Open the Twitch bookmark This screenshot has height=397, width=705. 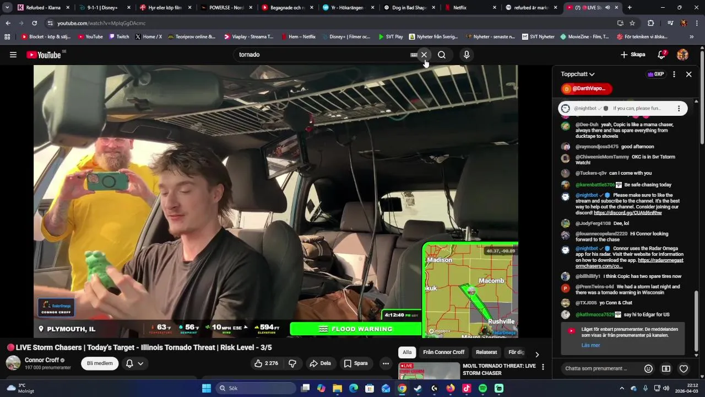coord(118,37)
